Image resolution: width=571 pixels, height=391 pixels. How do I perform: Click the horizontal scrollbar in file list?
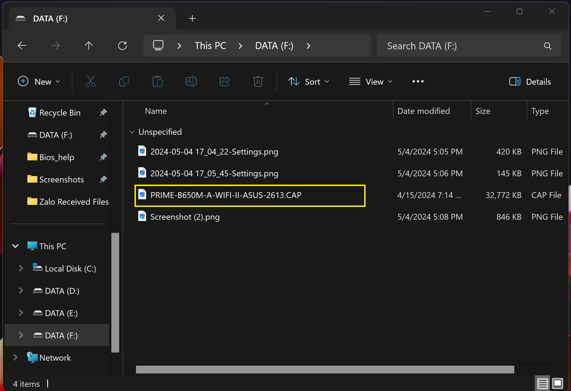pos(325,370)
